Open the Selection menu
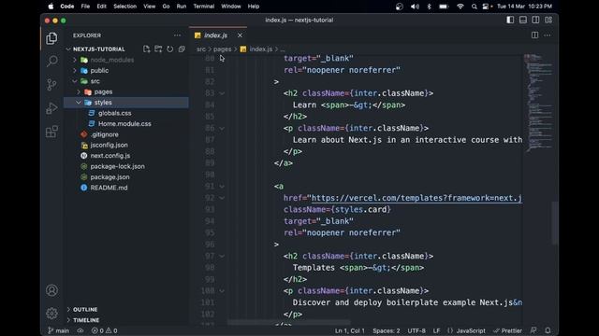Viewport: 599px width, 336px height. [124, 7]
